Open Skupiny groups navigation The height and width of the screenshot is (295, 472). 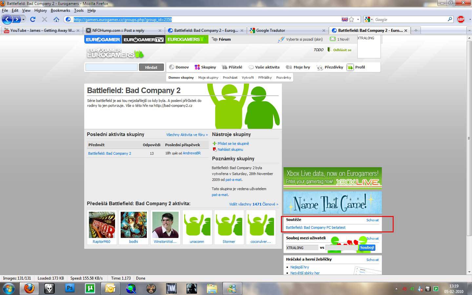pos(206,67)
